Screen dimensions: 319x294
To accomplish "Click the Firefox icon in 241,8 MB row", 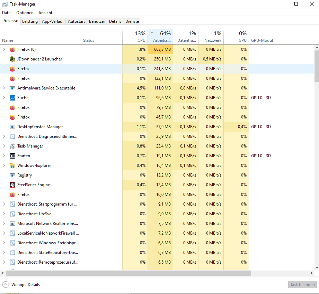I will pyautogui.click(x=12, y=69).
